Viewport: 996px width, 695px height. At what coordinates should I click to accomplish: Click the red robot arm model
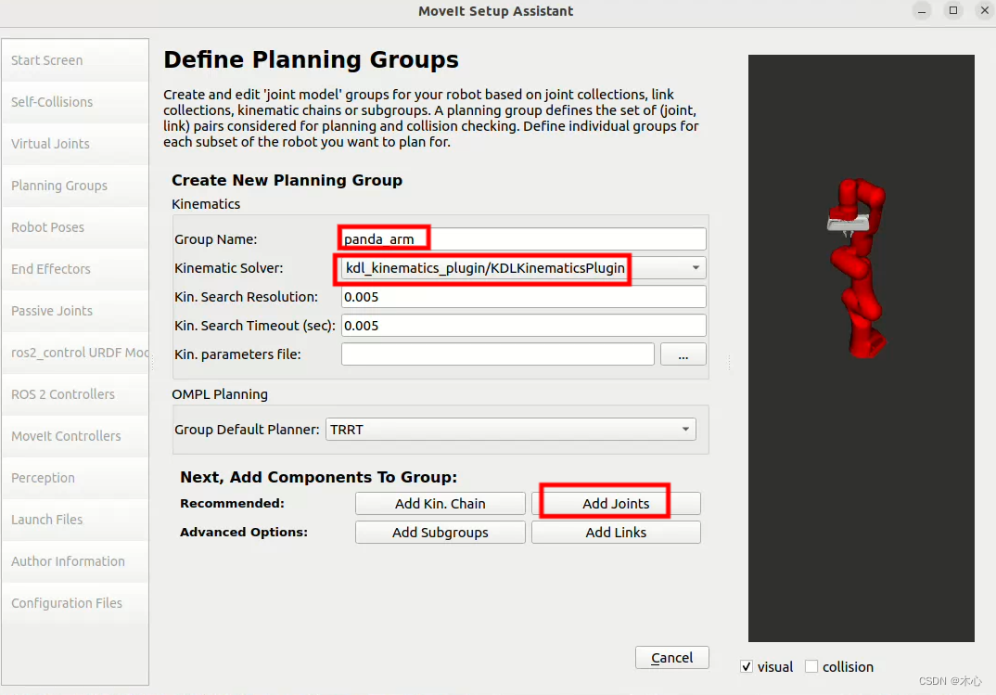tap(858, 268)
